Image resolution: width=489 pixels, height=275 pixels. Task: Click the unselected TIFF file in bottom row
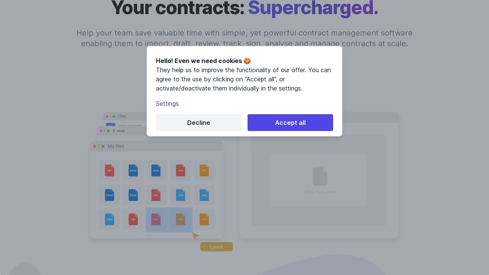click(204, 219)
